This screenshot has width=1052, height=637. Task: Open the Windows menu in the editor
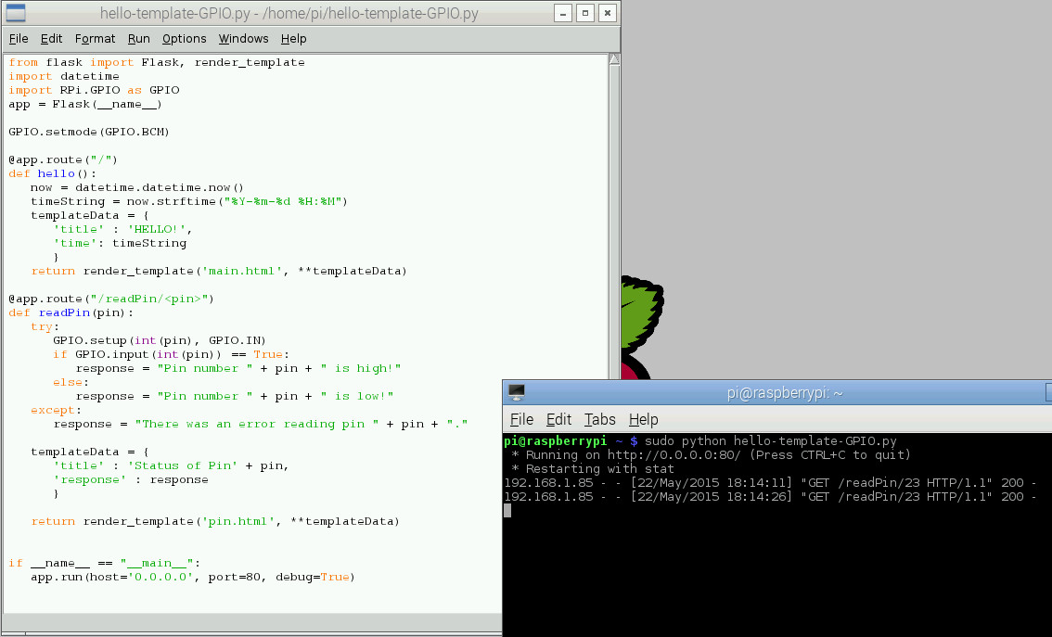pos(244,39)
